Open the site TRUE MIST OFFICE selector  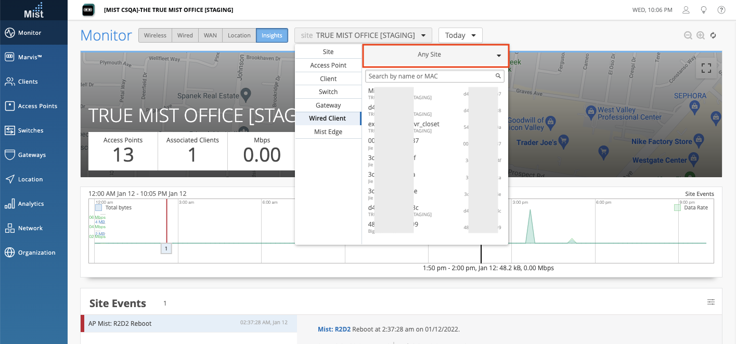pos(363,35)
